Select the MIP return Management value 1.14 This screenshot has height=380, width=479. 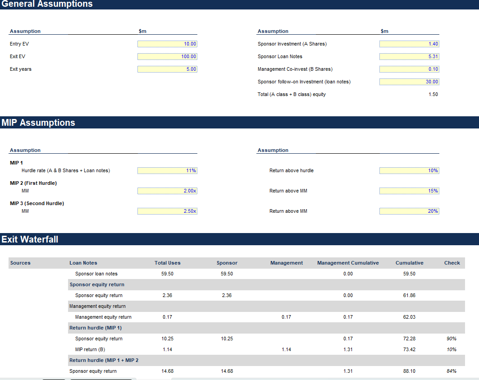click(x=286, y=350)
